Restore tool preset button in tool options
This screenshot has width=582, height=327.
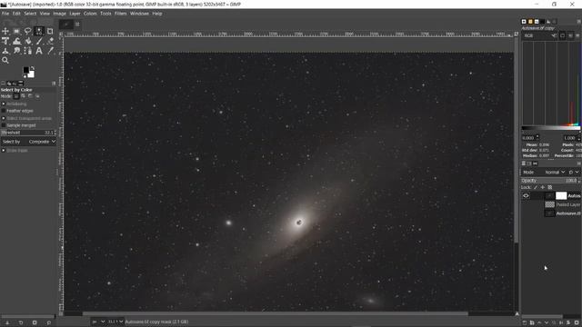point(21,322)
